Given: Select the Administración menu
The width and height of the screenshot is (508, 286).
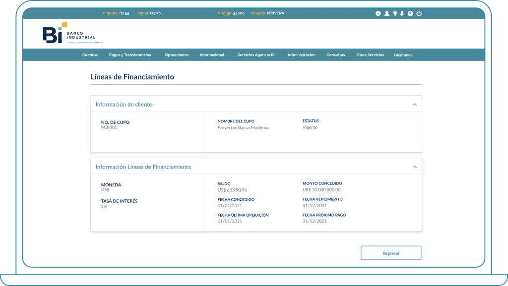Looking at the screenshot, I should pyautogui.click(x=301, y=55).
